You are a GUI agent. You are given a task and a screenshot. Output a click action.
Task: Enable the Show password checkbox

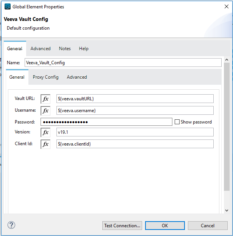[x=177, y=122]
